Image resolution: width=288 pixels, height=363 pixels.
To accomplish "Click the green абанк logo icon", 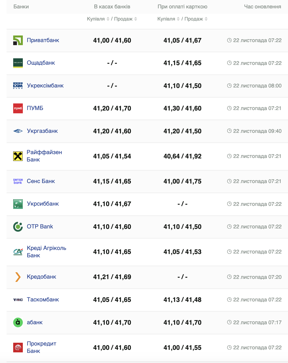I will 18,322.
